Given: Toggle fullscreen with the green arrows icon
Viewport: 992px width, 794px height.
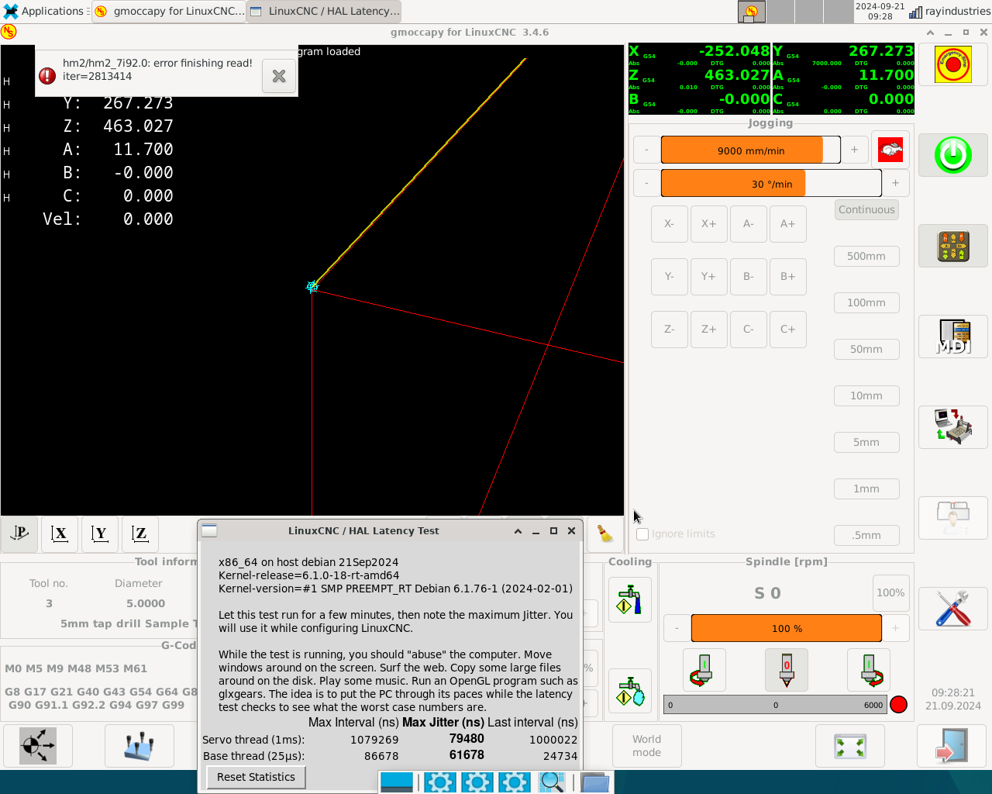Looking at the screenshot, I should [x=850, y=746].
